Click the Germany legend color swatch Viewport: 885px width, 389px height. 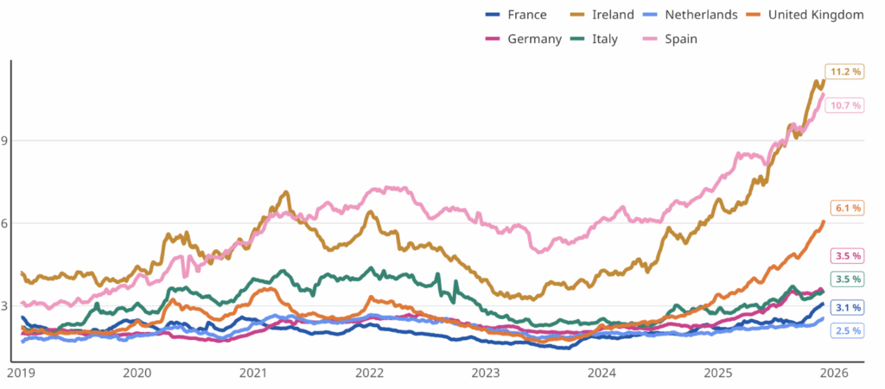tap(493, 39)
